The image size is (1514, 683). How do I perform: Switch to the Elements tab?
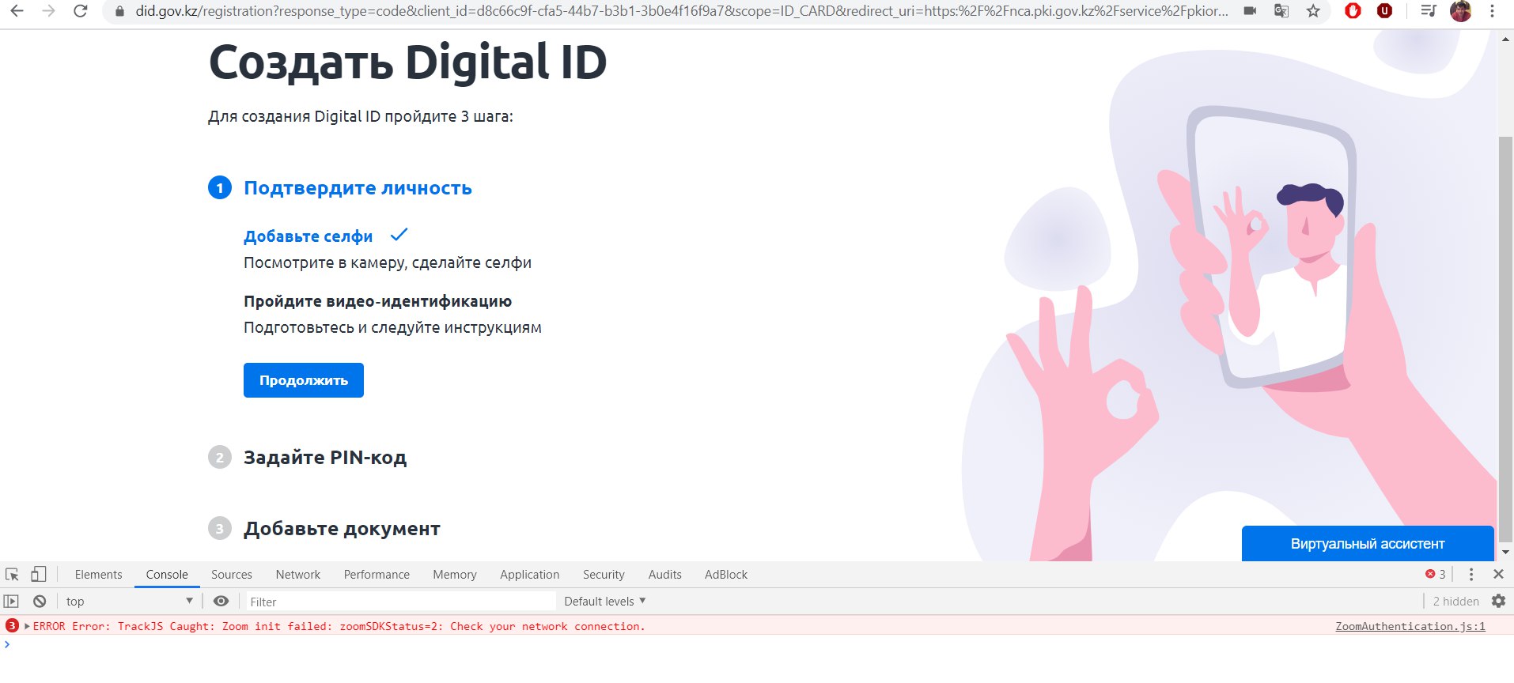click(99, 575)
